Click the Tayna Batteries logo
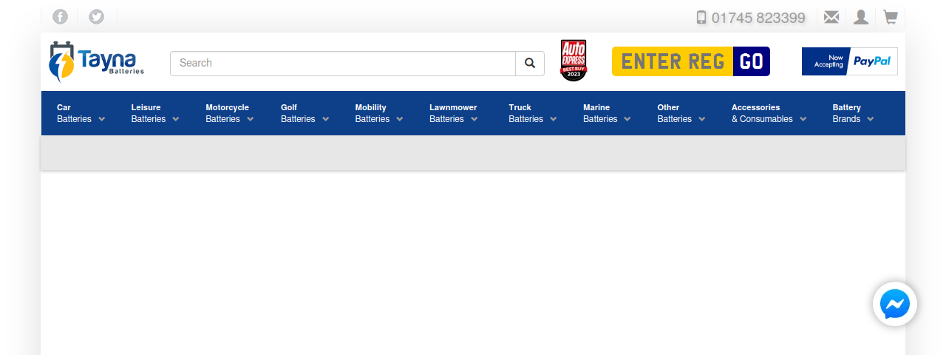This screenshot has height=355, width=946. point(96,61)
